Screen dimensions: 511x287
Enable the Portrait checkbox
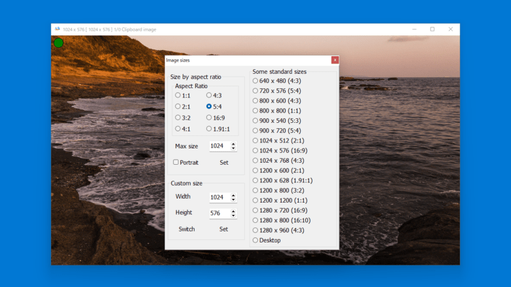[186, 162]
